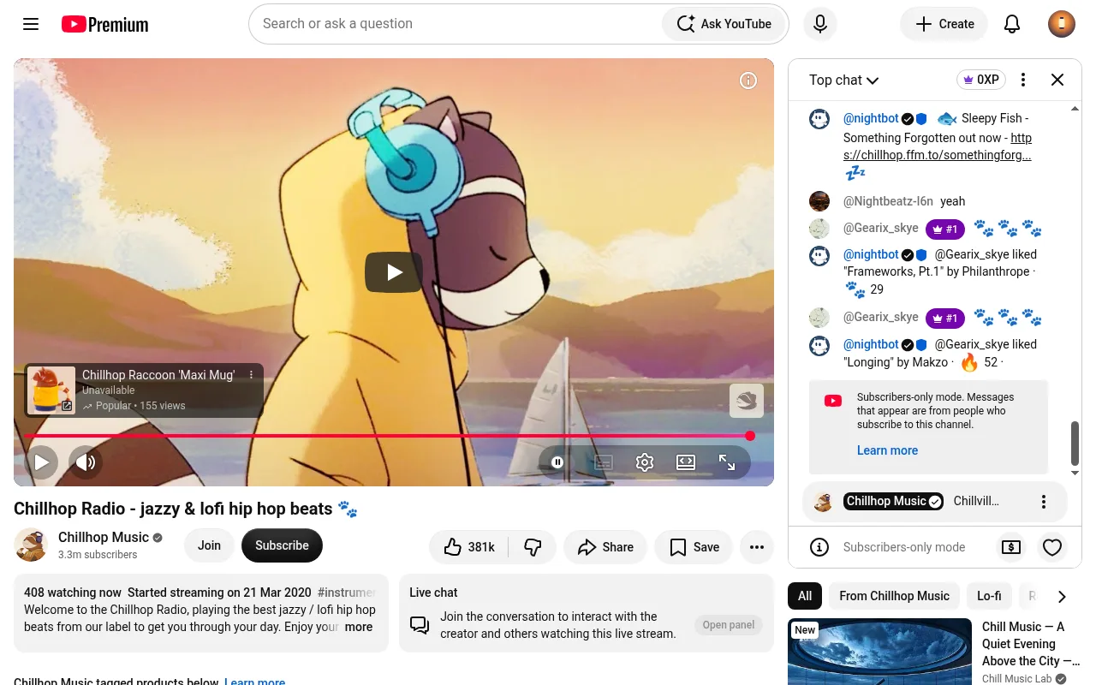Expand the description with 'more'
Screen dimensions: 1096x685
pos(359,627)
